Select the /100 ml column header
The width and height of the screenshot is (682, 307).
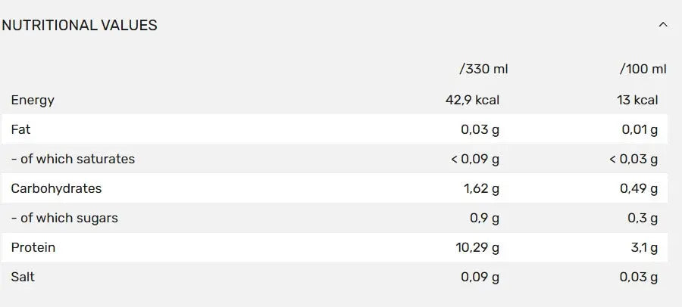[643, 69]
